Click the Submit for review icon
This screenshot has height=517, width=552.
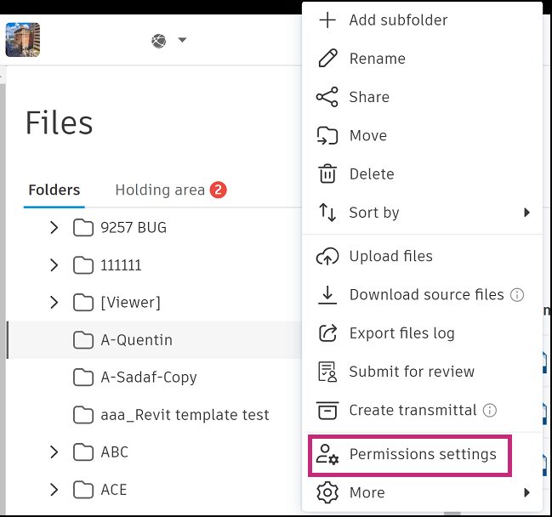point(327,372)
